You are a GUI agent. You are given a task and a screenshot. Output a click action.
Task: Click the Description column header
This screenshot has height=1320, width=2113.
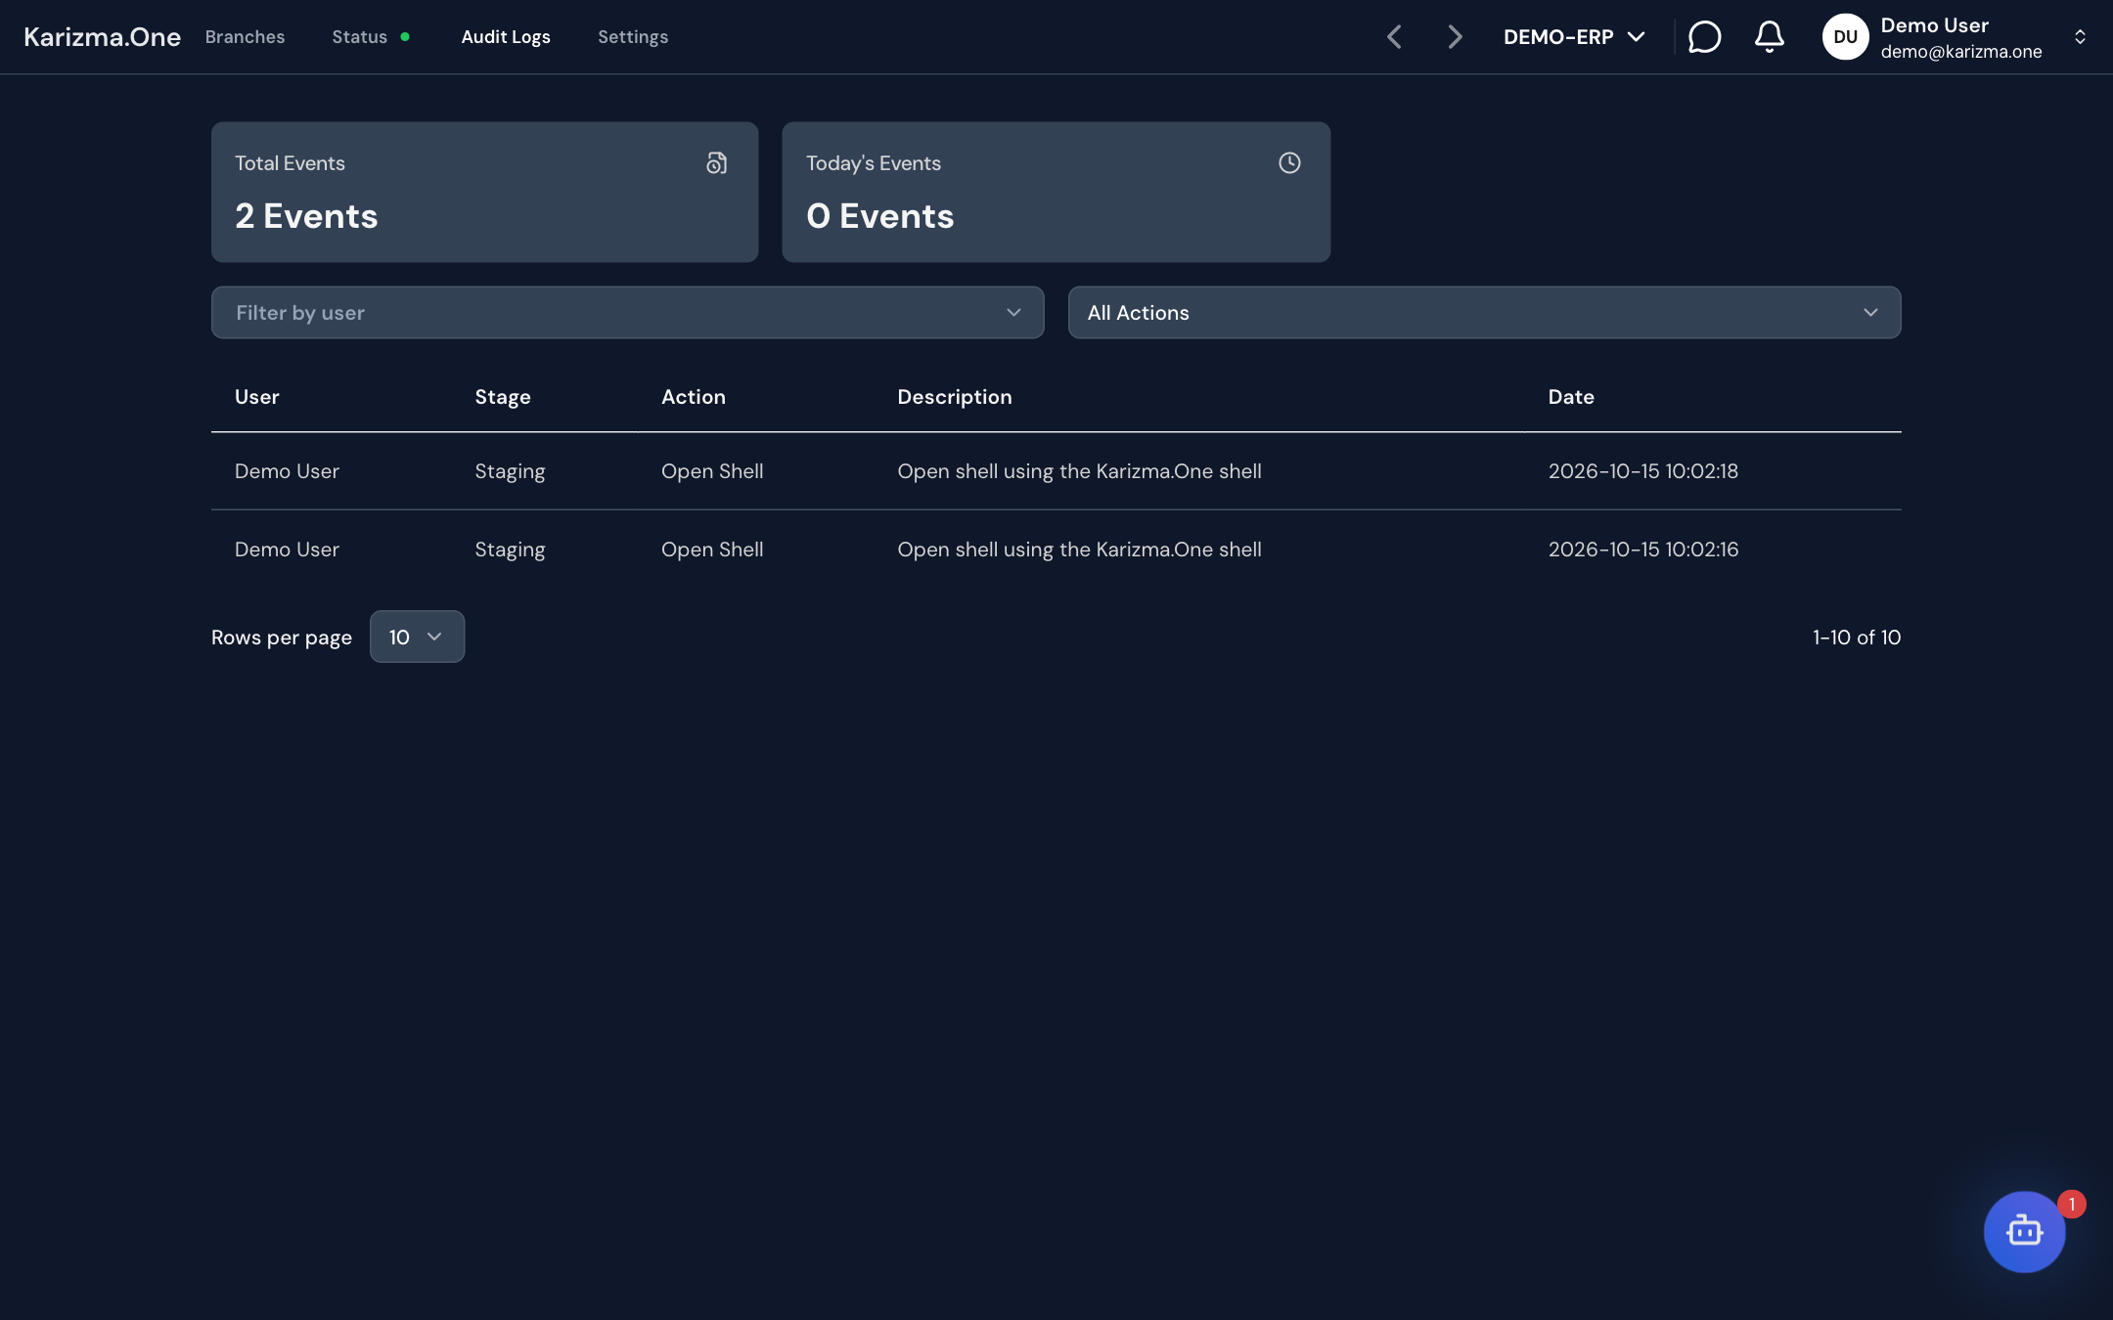pos(954,396)
